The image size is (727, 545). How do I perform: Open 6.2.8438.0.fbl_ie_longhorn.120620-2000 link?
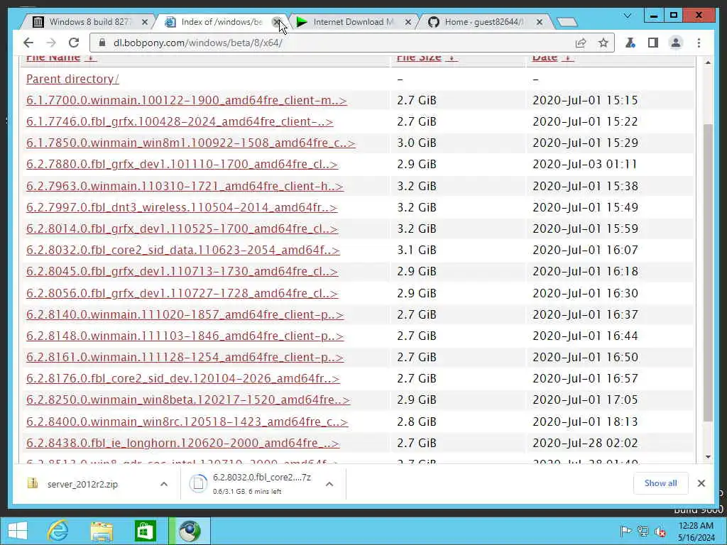[182, 443]
